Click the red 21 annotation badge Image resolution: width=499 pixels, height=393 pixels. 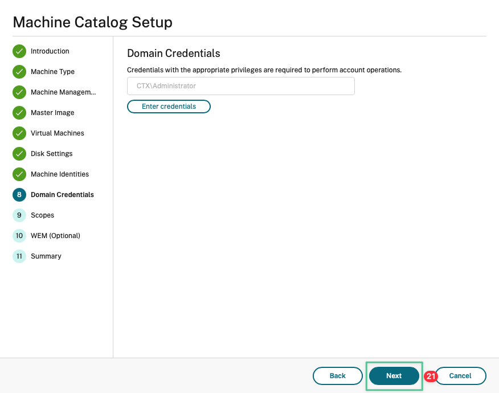pos(431,376)
